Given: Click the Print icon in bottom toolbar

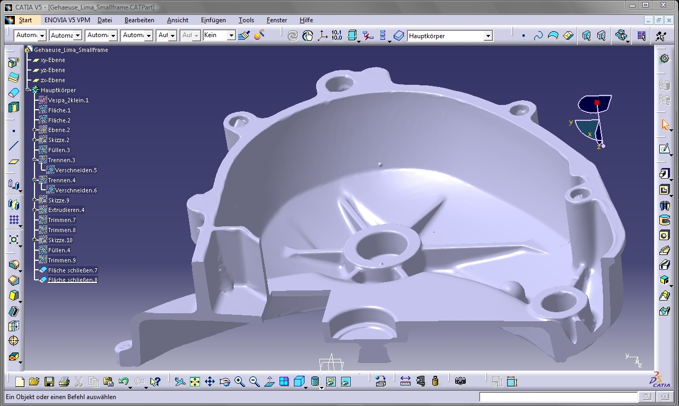Looking at the screenshot, I should [64, 382].
